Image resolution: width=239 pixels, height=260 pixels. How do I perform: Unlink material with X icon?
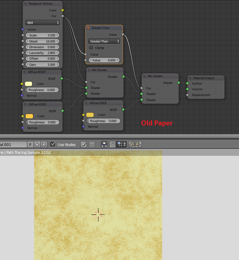tap(44, 144)
